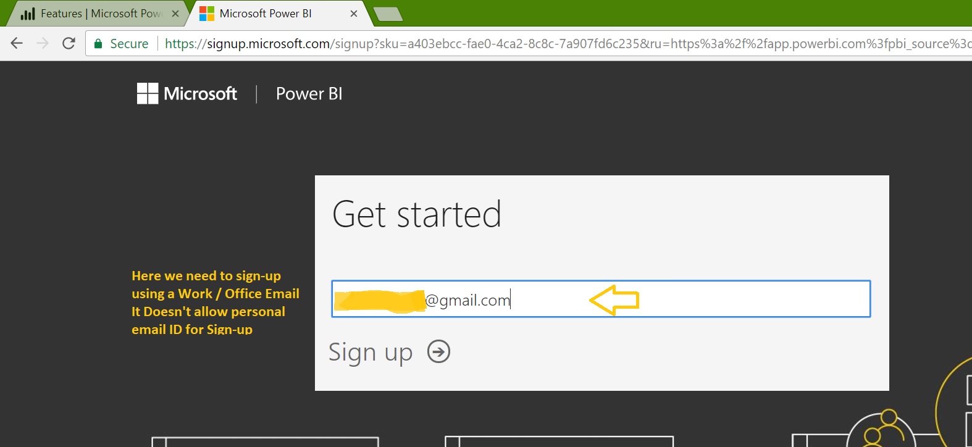Click the Microsoft favicon on second tab

tap(207, 14)
